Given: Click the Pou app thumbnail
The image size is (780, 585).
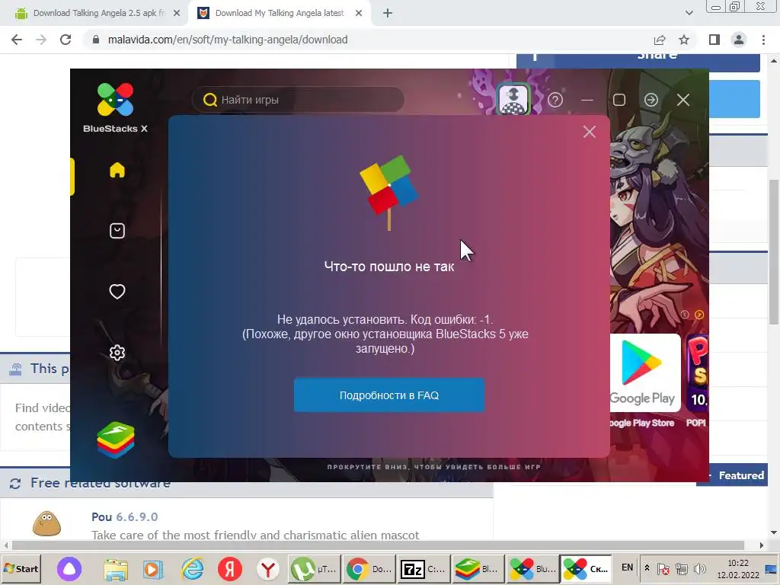Looking at the screenshot, I should pos(46,523).
